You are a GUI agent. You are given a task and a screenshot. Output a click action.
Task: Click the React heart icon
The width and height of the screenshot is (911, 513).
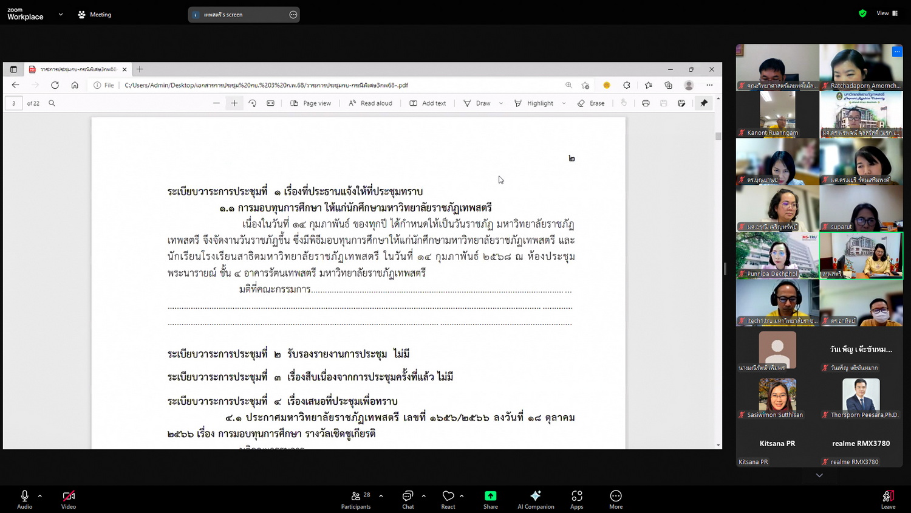[448, 500]
